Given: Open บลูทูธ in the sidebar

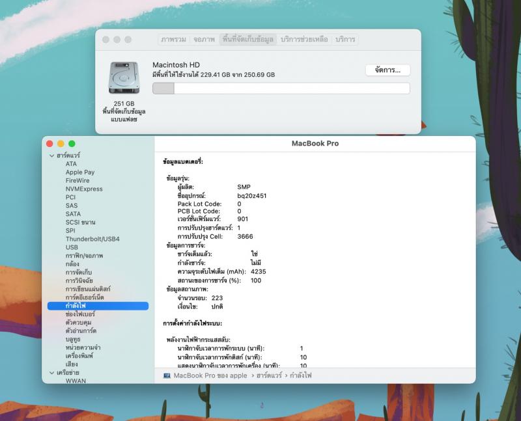Looking at the screenshot, I should point(73,339).
